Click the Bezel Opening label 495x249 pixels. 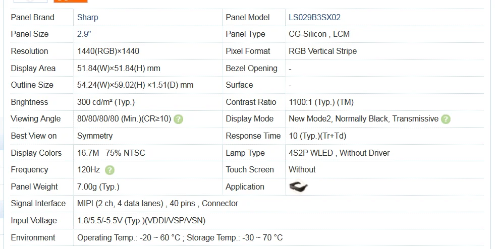click(x=252, y=68)
